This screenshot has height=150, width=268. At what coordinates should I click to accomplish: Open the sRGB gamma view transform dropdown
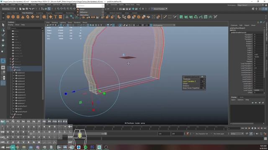[x=164, y=25]
